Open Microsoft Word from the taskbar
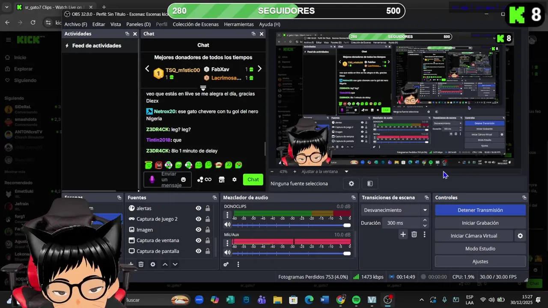Image resolution: width=548 pixels, height=308 pixels. tap(324, 300)
